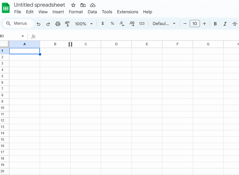The width and height of the screenshot is (239, 175).
Task: Toggle strikethrough formatting
Action: [x=234, y=24]
